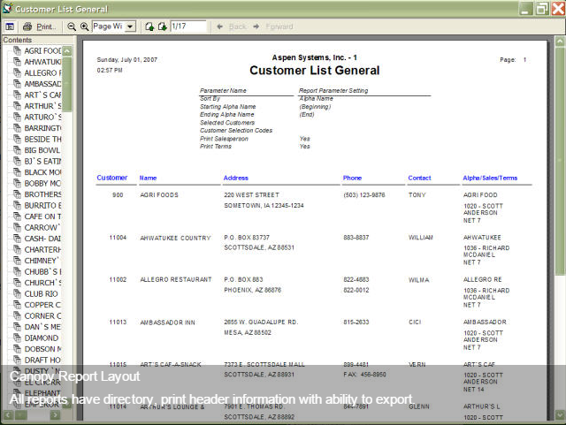Viewport: 566px width, 425px height.
Task: Select CAFE ON T entry in contents
Action: click(42, 216)
